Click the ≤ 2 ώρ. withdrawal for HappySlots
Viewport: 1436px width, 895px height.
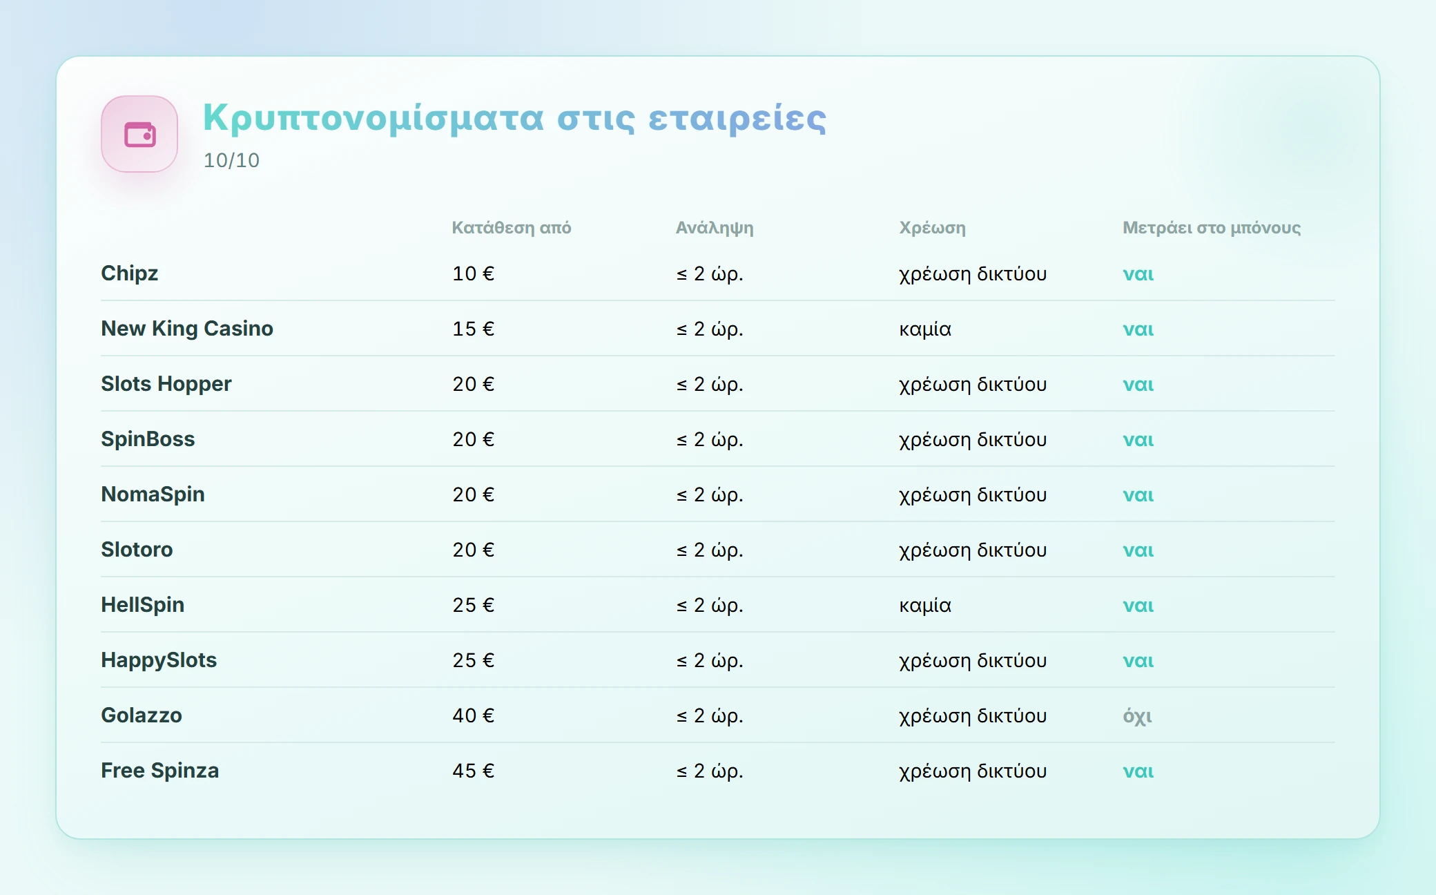710,661
